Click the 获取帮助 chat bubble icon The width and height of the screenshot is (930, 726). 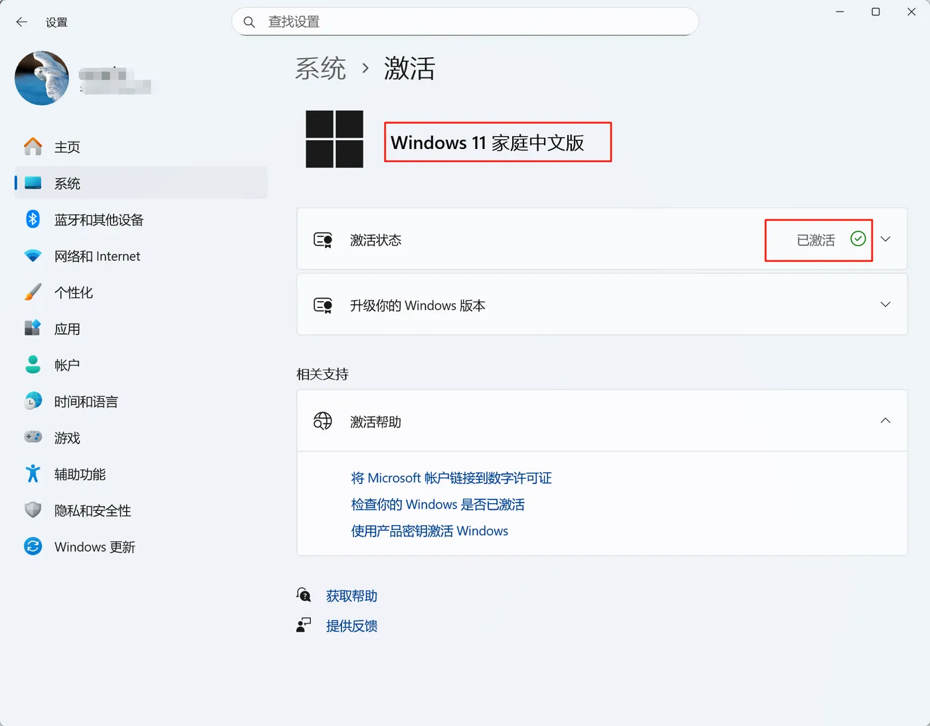coord(304,595)
